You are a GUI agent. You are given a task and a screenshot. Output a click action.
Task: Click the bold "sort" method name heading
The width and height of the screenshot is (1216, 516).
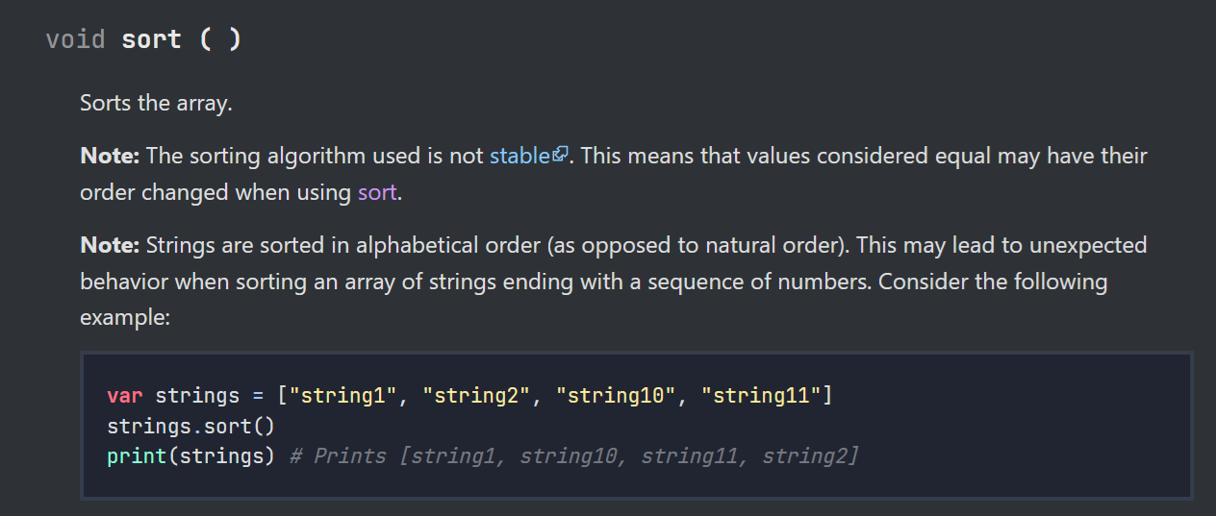point(151,39)
